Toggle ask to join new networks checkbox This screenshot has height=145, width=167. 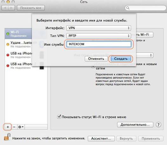click(93, 66)
